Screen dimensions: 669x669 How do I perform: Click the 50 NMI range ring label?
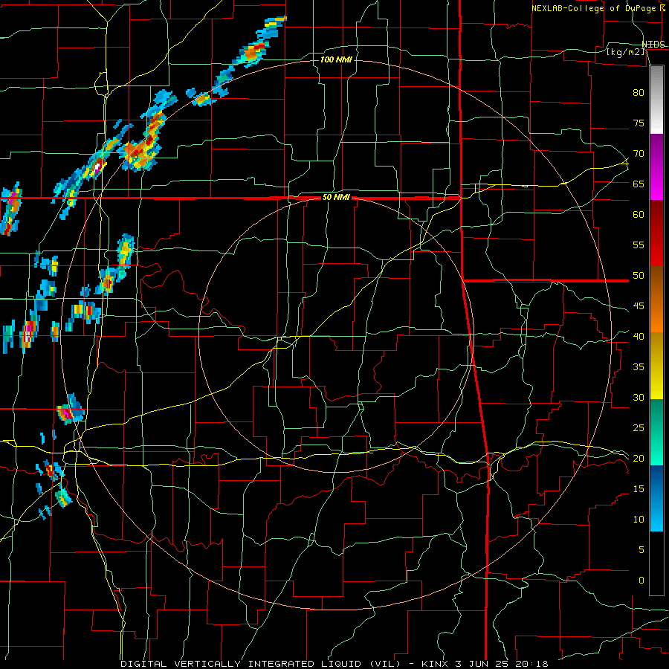click(x=336, y=197)
